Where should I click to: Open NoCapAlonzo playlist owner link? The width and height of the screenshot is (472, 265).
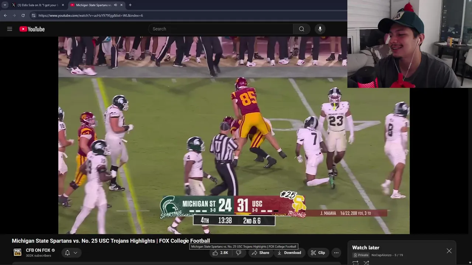pos(381,255)
